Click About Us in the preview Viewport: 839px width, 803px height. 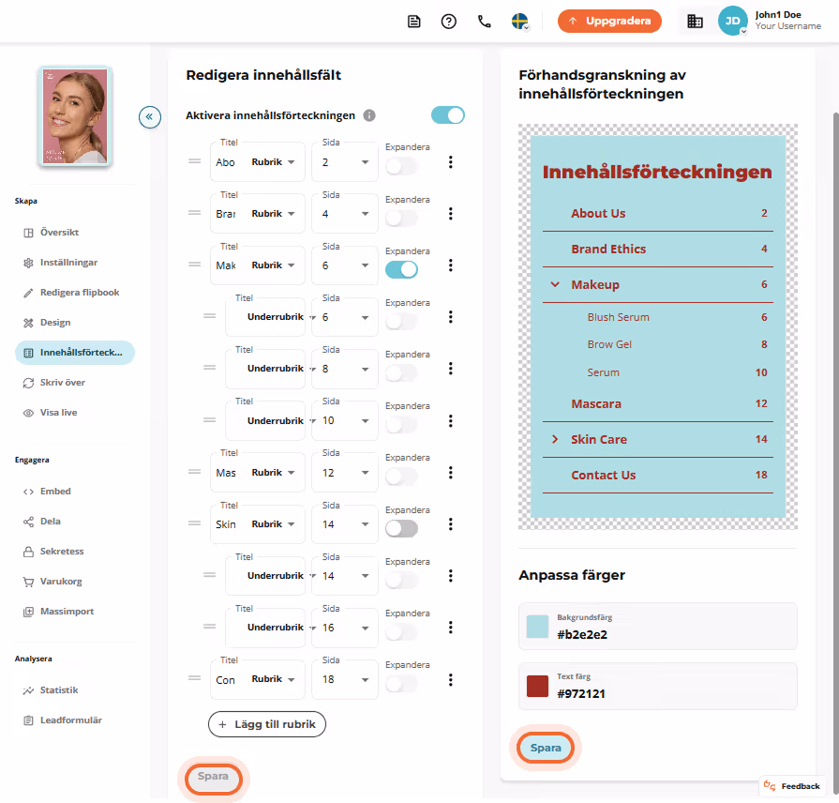click(x=598, y=214)
